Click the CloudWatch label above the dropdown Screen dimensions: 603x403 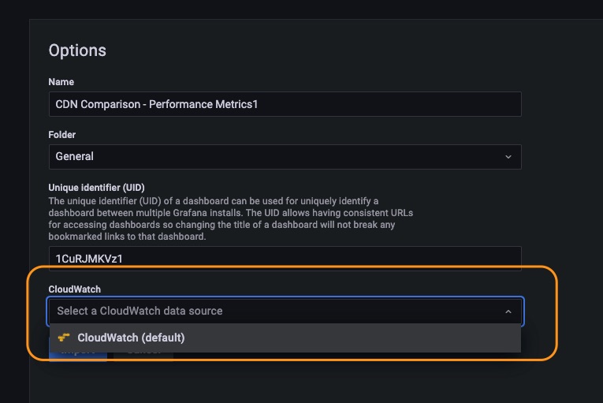coord(75,289)
